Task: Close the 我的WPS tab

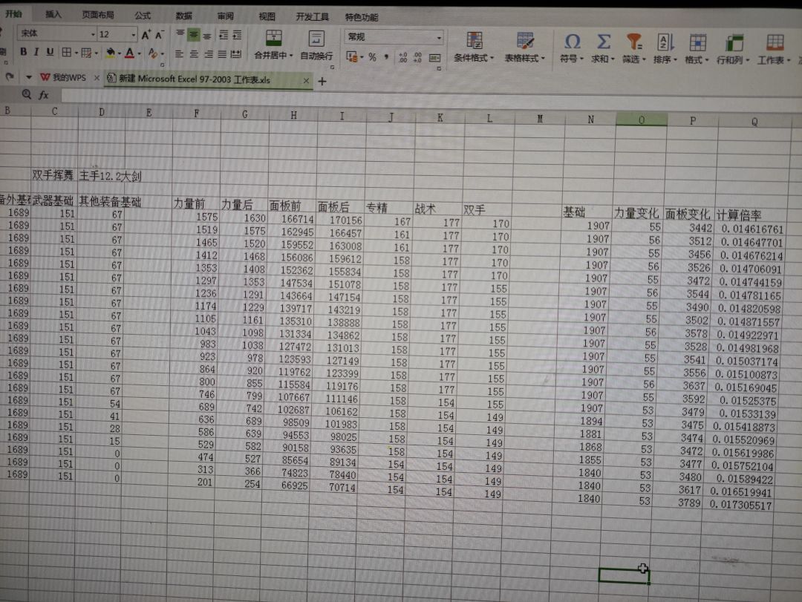Action: (96, 78)
